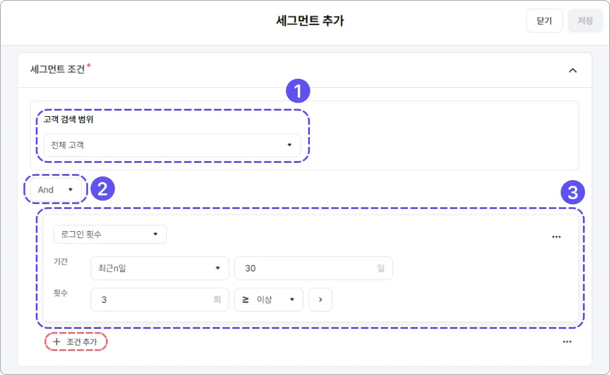Image resolution: width=610 pixels, height=375 pixels.
Task: Click the 저장 button
Action: point(585,21)
